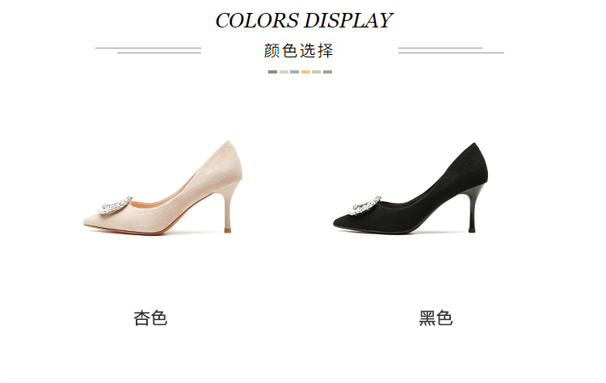Pick the second beige color dash
Image resolution: width=606 pixels, height=383 pixels.
pos(284,72)
